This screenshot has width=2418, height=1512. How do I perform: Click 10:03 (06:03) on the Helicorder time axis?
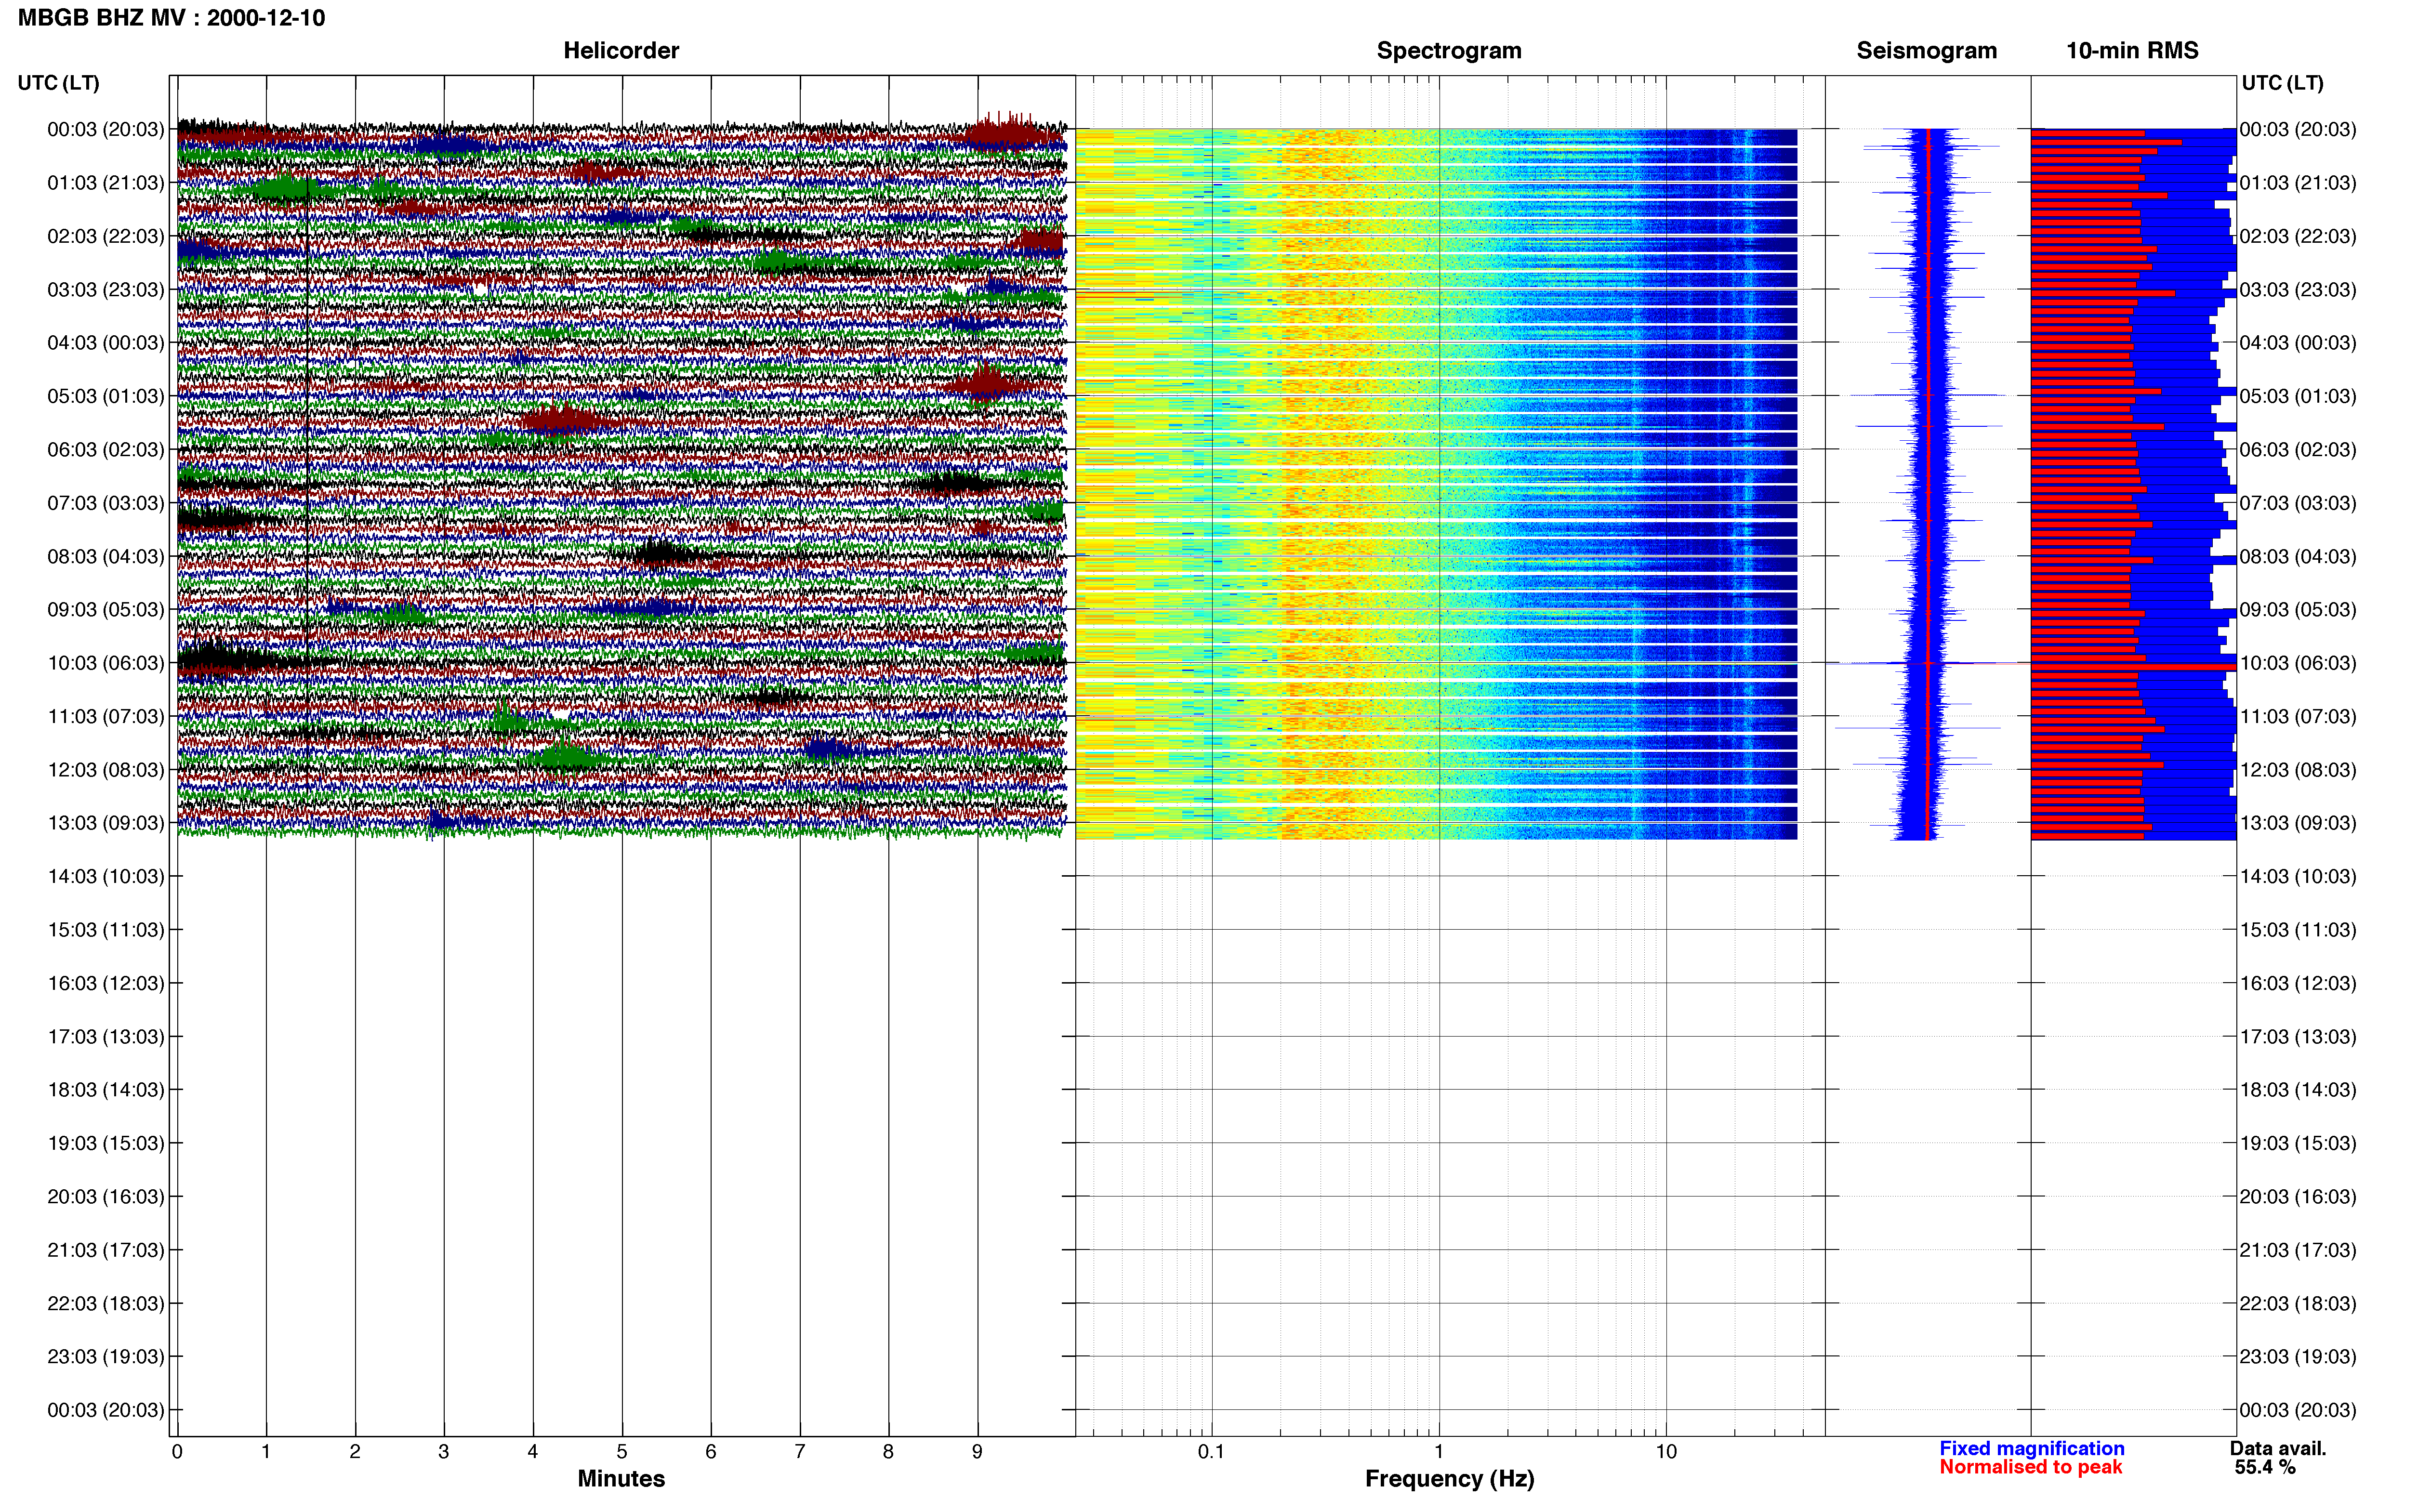click(x=106, y=663)
